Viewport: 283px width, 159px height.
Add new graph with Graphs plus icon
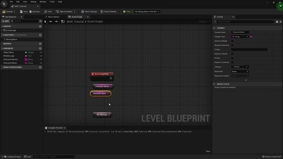tap(40, 26)
